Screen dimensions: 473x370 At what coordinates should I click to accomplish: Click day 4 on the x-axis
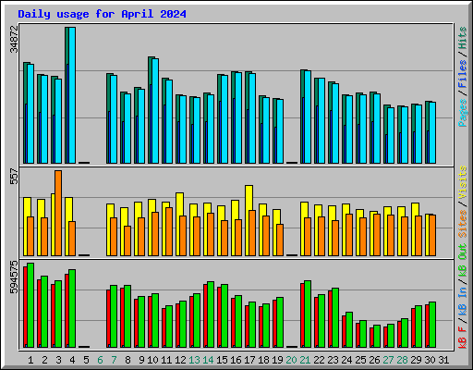click(72, 360)
